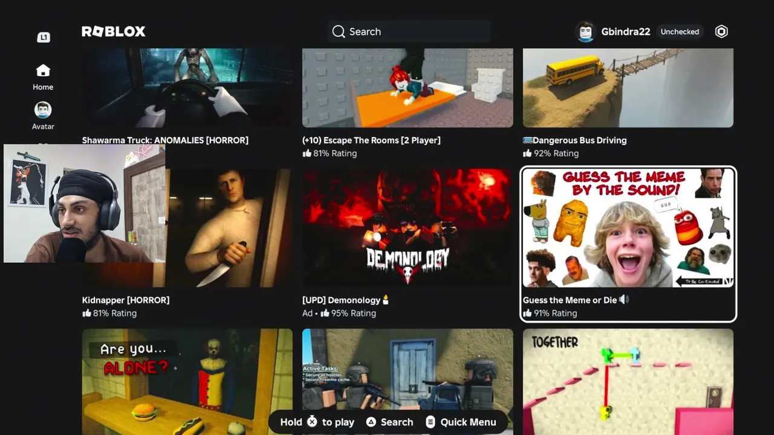Image resolution: width=774 pixels, height=435 pixels.
Task: Open the 'Are you... ALONE?' clown thumbnail
Action: click(187, 382)
